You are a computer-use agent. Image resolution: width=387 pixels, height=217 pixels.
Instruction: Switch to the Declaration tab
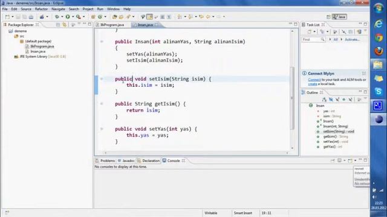click(149, 161)
